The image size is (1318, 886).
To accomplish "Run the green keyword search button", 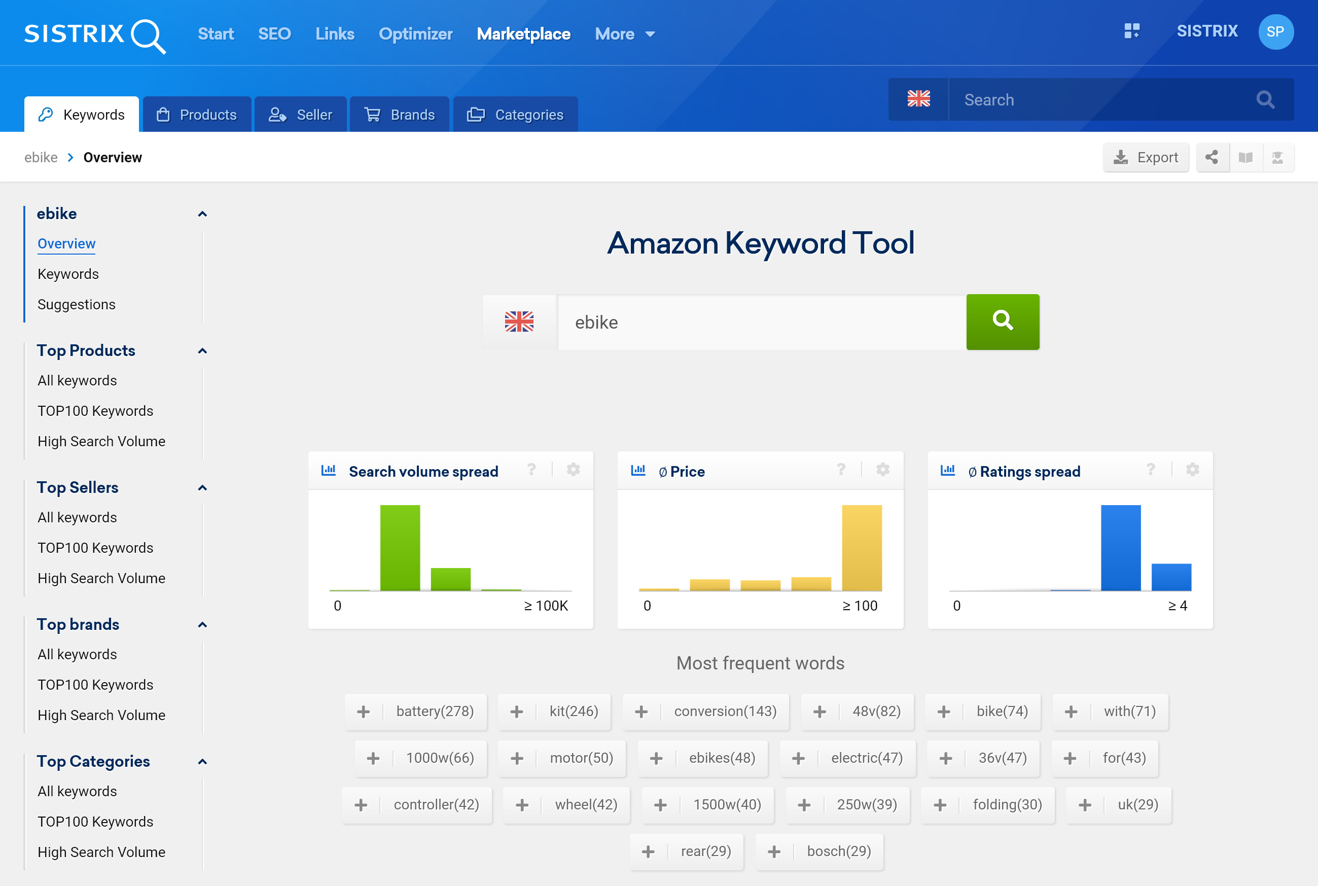I will (1002, 322).
